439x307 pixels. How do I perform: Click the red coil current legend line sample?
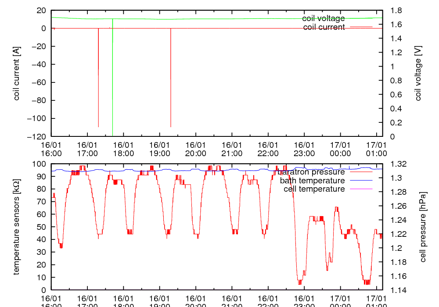tap(360, 27)
